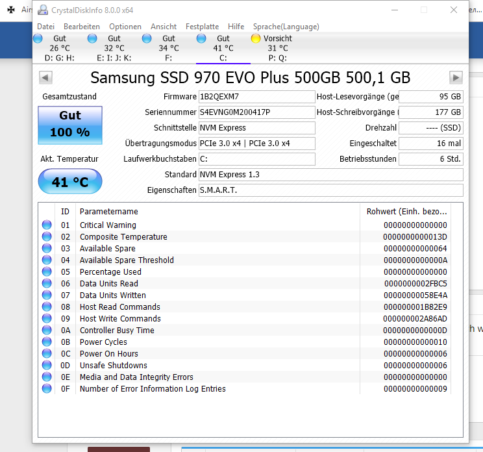Select the Available Spare Threshold row
The width and height of the screenshot is (483, 452).
pos(245,260)
